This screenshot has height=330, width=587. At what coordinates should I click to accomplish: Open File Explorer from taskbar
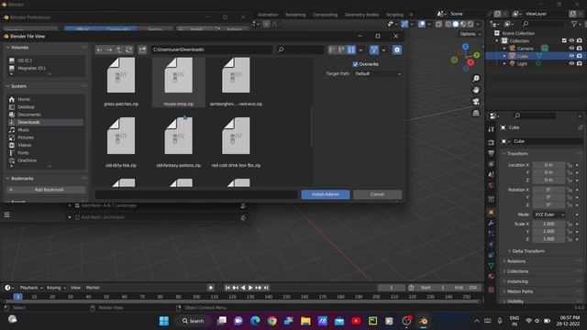tap(305, 321)
